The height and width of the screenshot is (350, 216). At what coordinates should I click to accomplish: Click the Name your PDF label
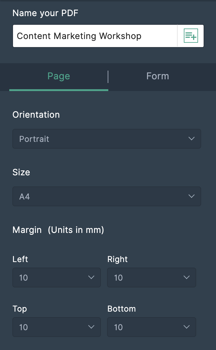click(x=45, y=13)
